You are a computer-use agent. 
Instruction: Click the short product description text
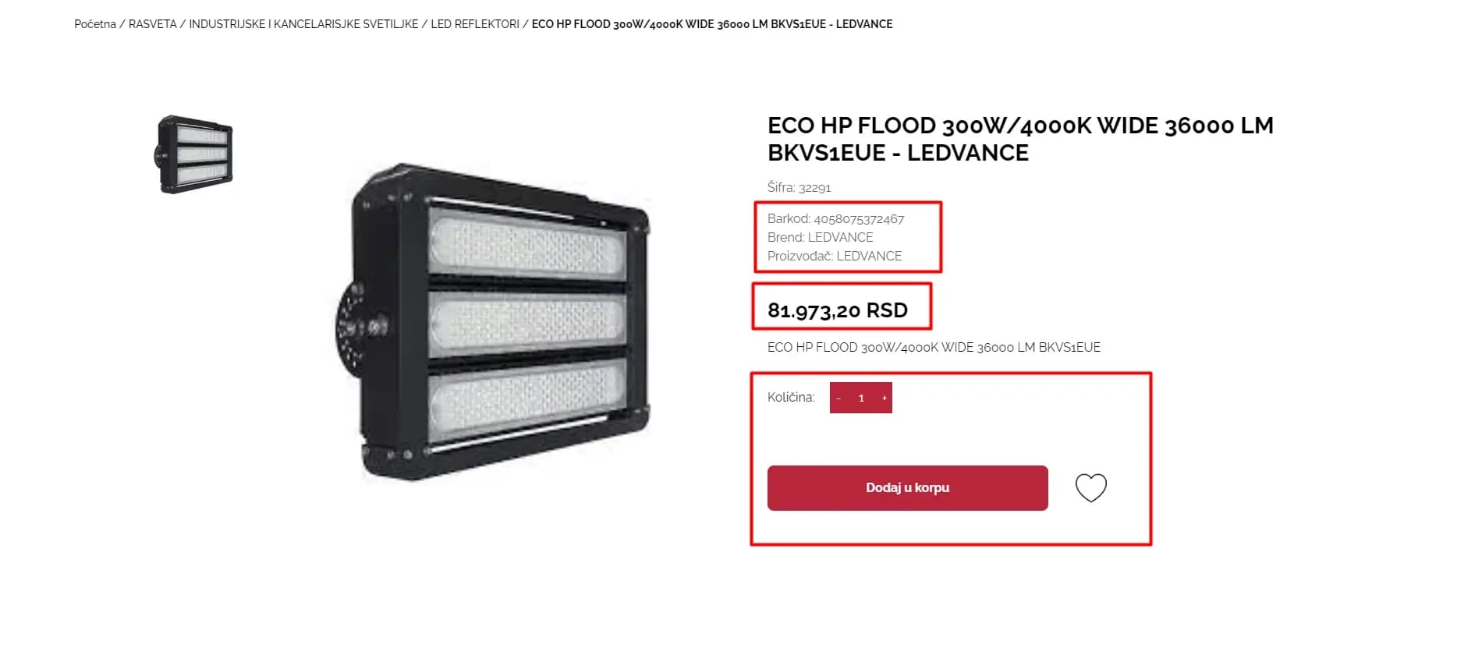(934, 347)
